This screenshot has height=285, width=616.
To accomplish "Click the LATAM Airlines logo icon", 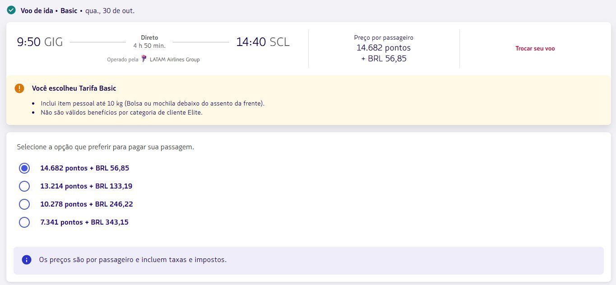I will click(144, 59).
